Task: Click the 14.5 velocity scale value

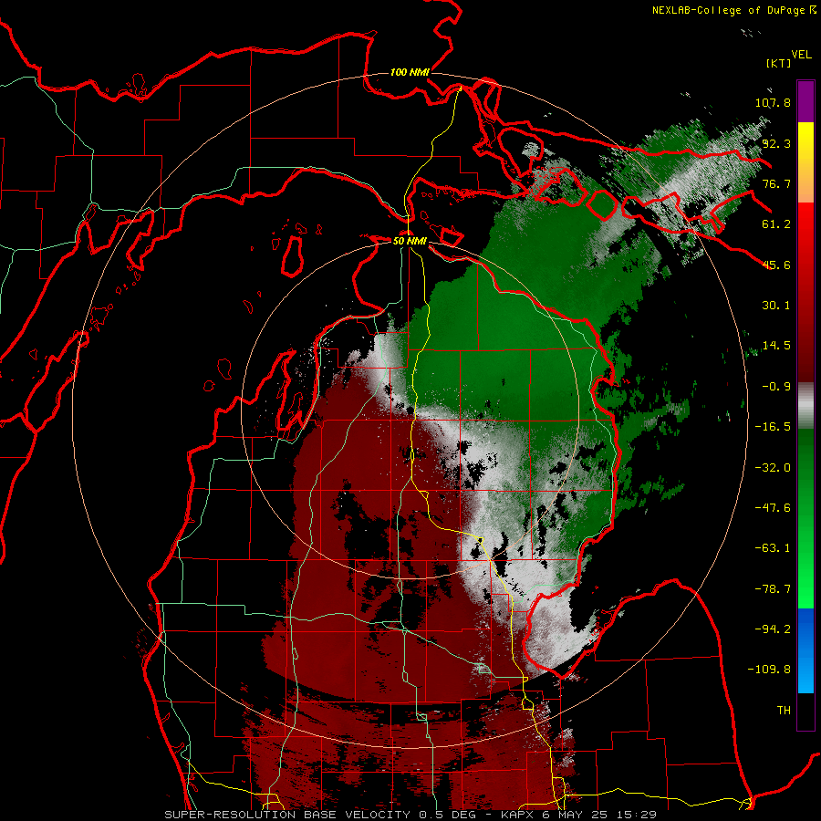Action: tap(776, 346)
